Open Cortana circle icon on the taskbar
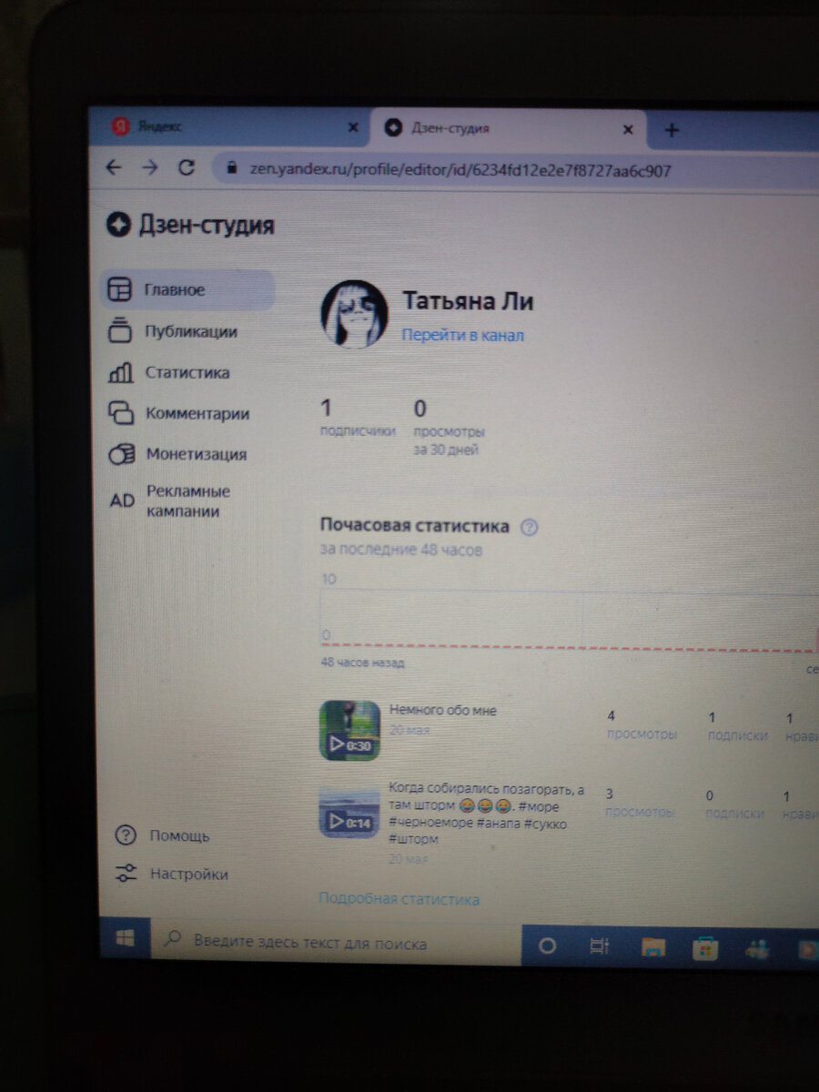Image resolution: width=819 pixels, height=1092 pixels. pyautogui.click(x=547, y=946)
